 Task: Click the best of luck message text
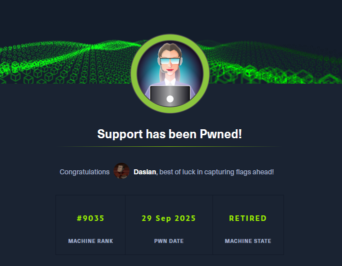pyautogui.click(x=216, y=172)
